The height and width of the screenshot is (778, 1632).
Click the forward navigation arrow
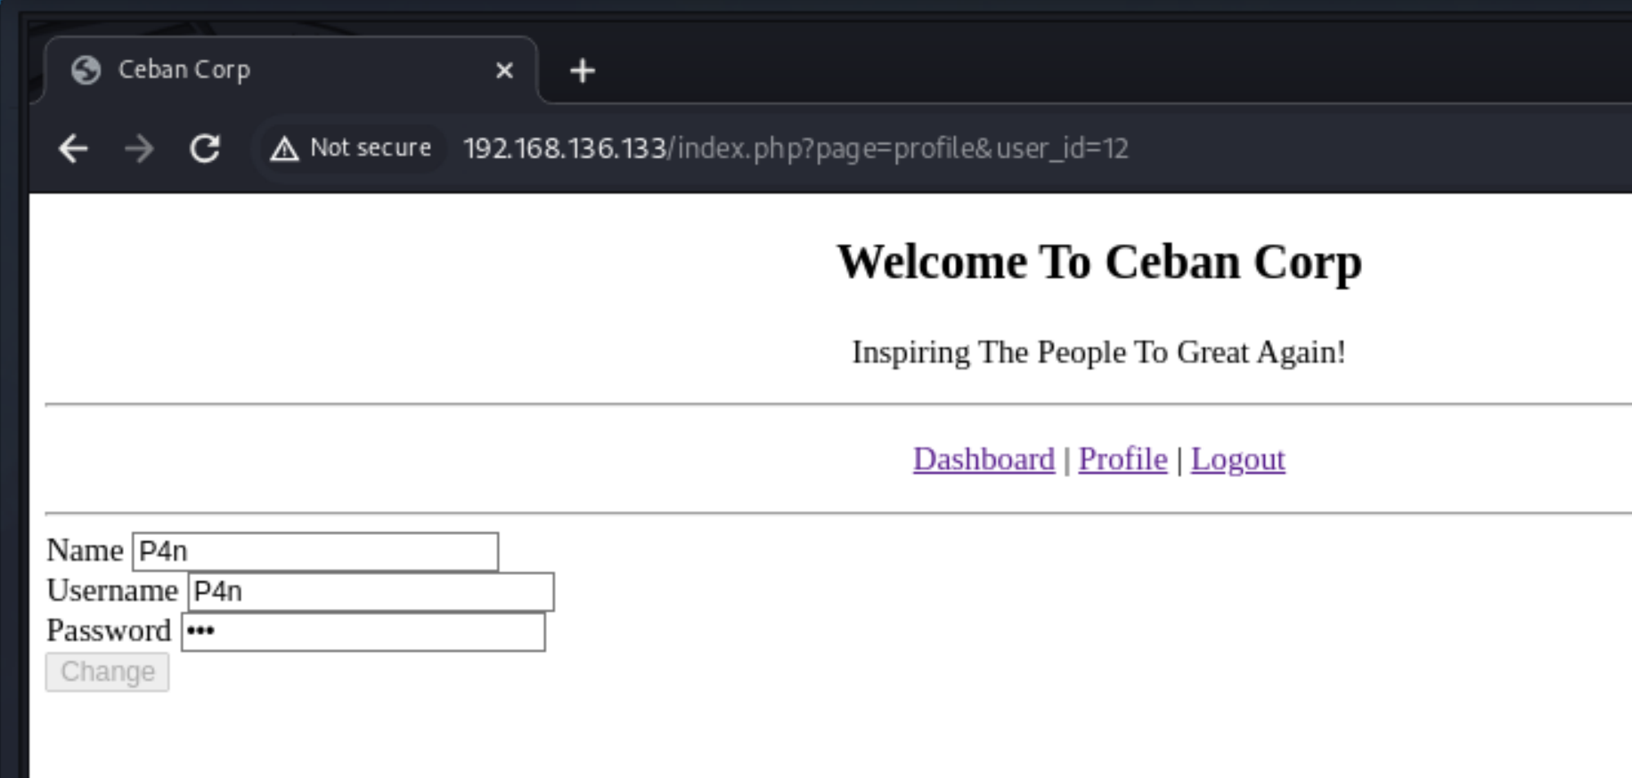139,149
